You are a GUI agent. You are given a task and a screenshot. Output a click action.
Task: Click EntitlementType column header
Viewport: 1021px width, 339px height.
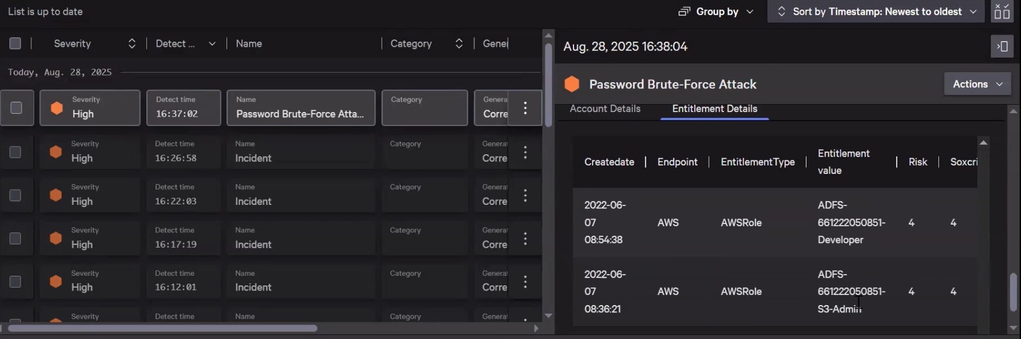pos(757,162)
